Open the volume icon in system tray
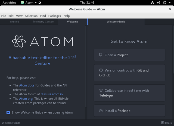 click(158, 2)
